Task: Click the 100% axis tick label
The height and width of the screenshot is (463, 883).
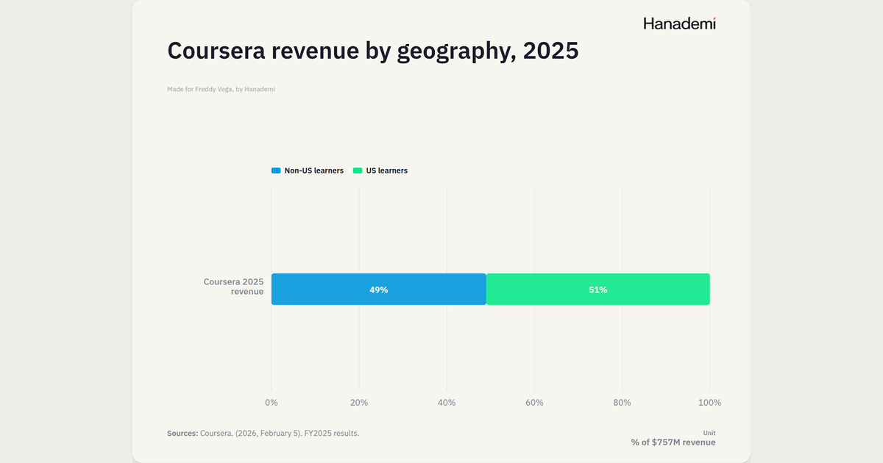Action: pyautogui.click(x=709, y=403)
